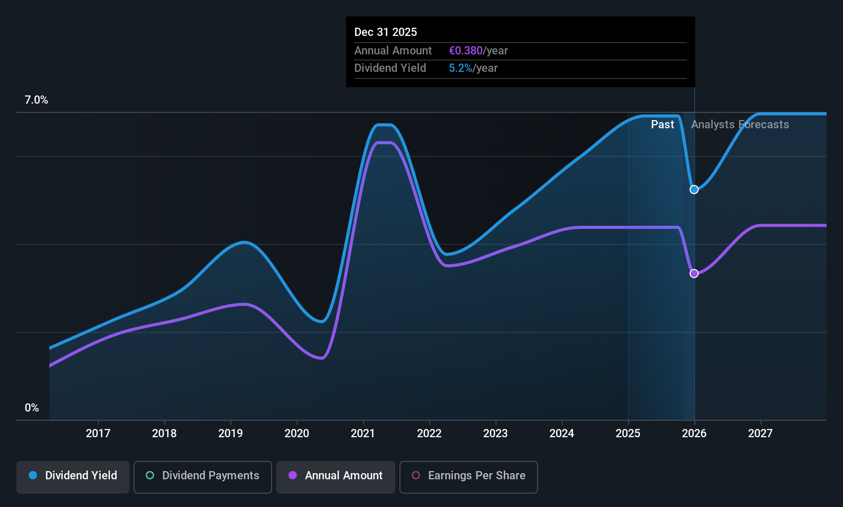
Task: Click the Past region label
Action: (662, 124)
